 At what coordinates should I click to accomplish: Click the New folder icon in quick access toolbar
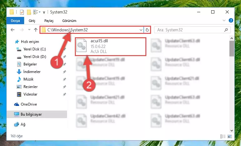29,12
